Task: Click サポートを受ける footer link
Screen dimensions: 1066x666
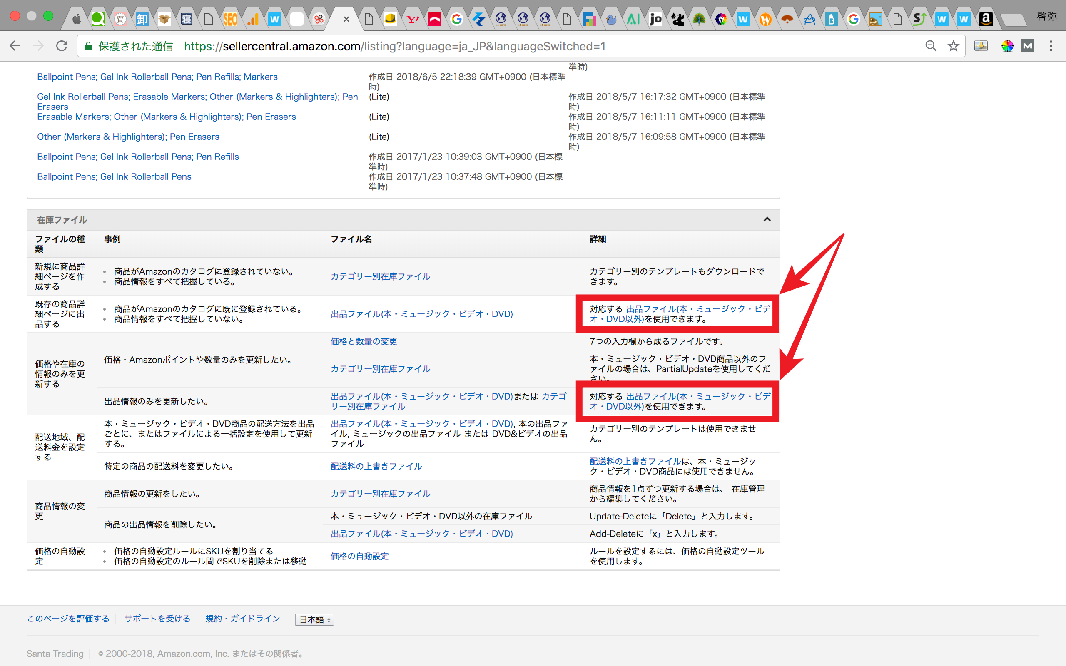Action: coord(157,619)
